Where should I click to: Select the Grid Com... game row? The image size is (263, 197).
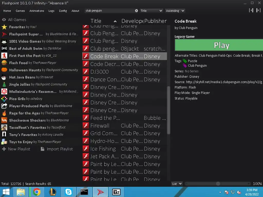click(x=125, y=133)
